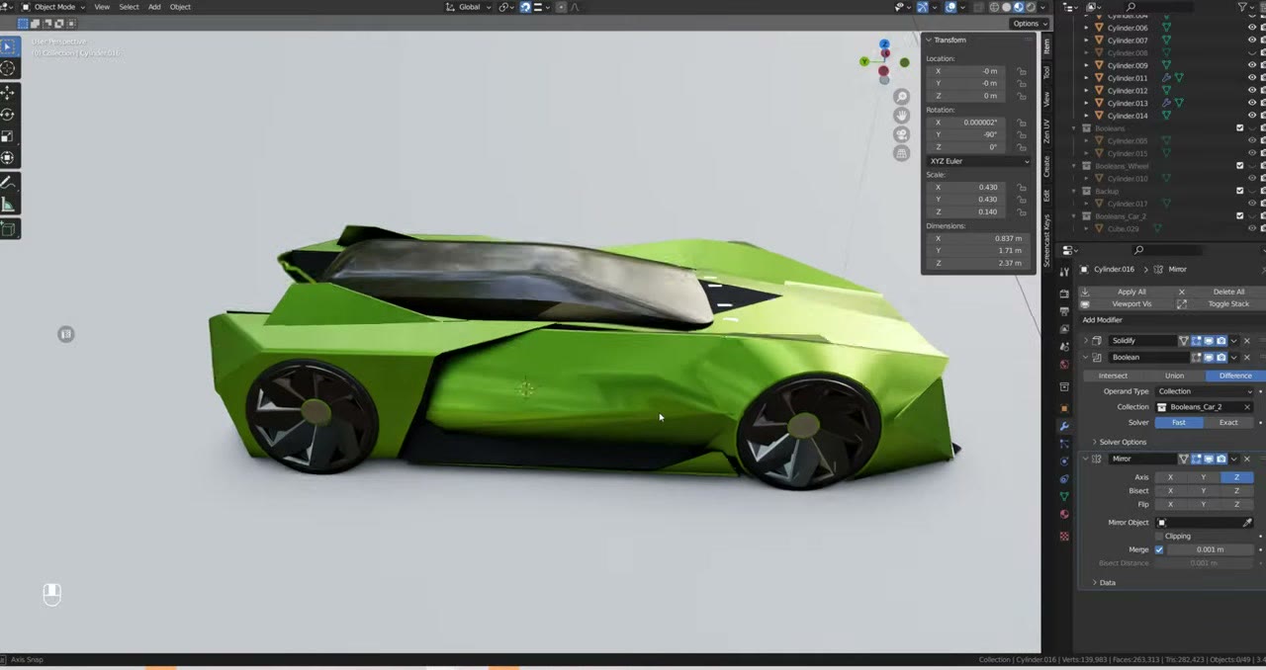This screenshot has width=1266, height=670.
Task: Open the Object Data properties triangle tab
Action: (x=1064, y=496)
